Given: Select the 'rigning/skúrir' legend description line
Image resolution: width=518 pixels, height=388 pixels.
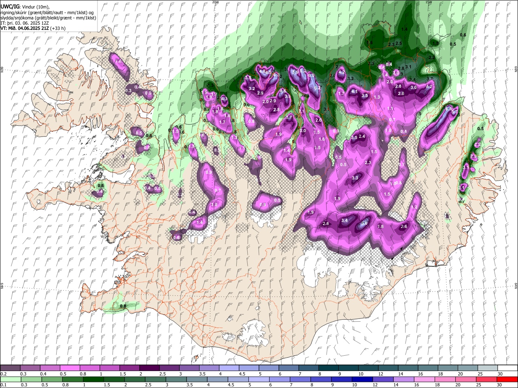Looking at the screenshot, I should [47, 13].
